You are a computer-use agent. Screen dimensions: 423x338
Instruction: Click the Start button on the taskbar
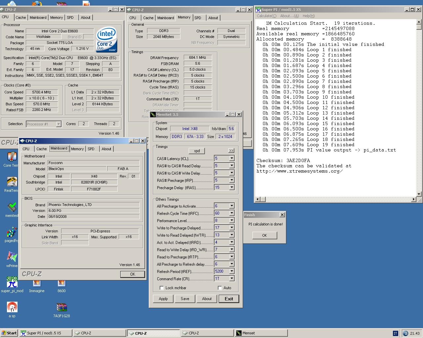click(x=9, y=333)
